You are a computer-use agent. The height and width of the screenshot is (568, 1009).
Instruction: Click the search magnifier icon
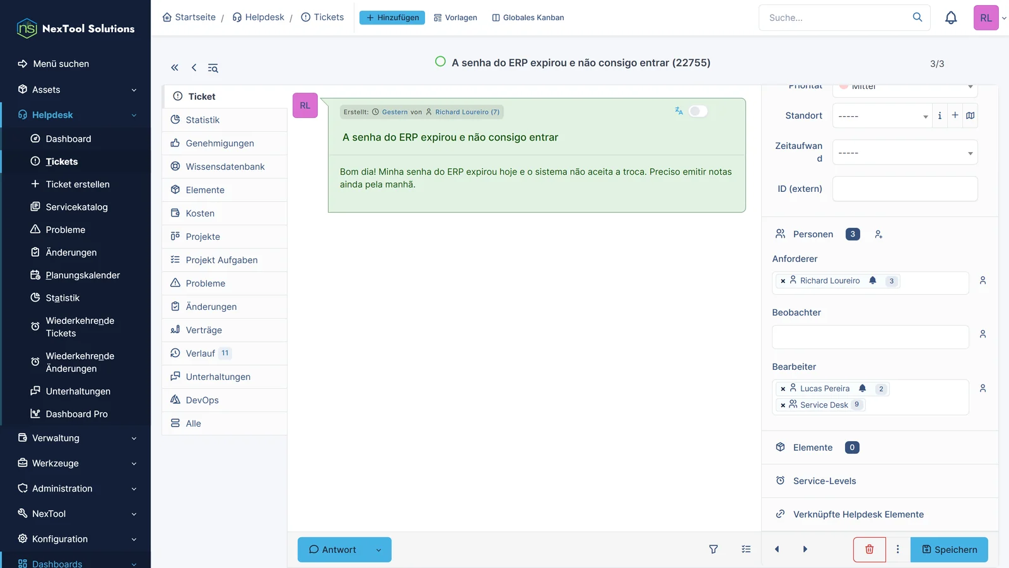click(x=918, y=17)
